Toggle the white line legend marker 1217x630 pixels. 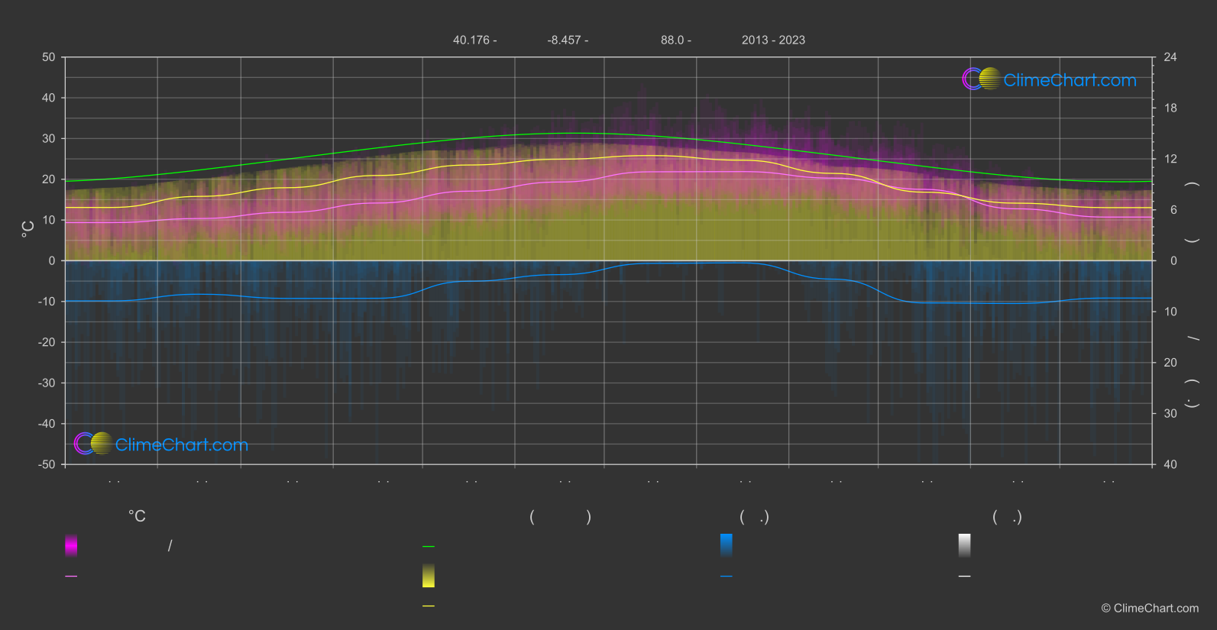click(965, 577)
